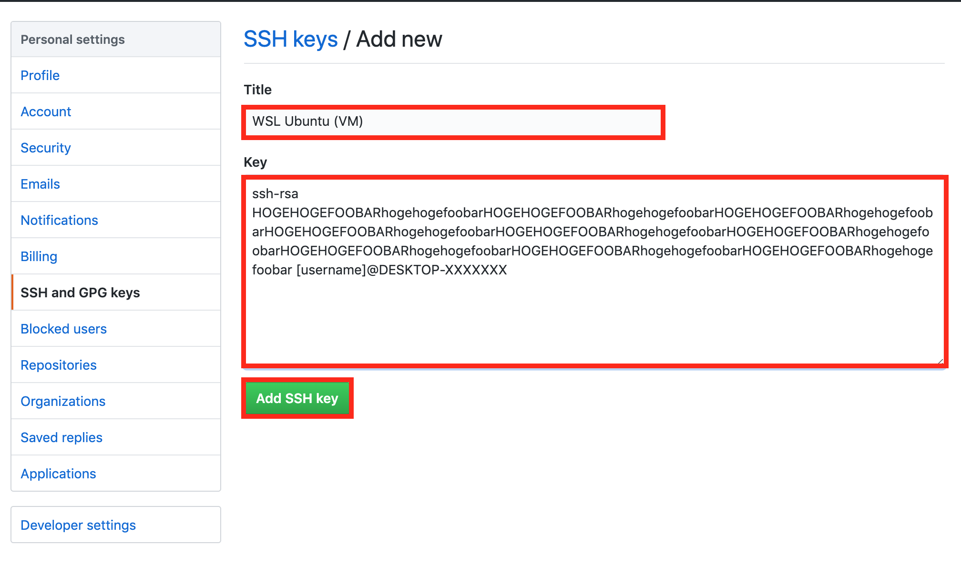Open the Applications settings page
This screenshot has width=961, height=566.
[58, 474]
